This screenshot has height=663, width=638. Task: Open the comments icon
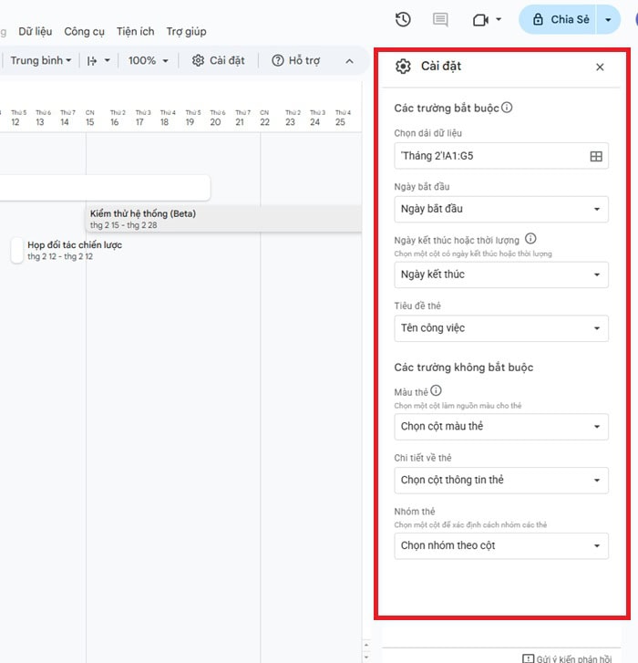(x=440, y=19)
